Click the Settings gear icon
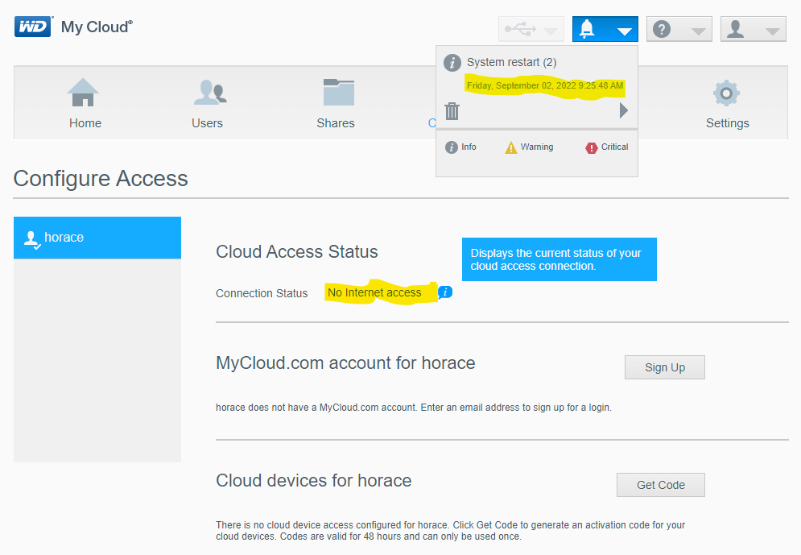Viewport: 801px width, 555px height. point(726,93)
